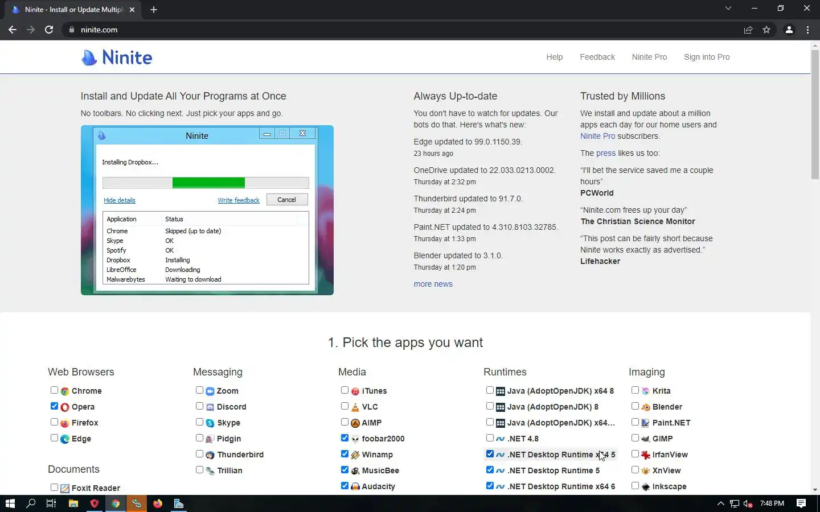Click the Krita icon in Imaging
820x512 pixels.
pyautogui.click(x=646, y=391)
